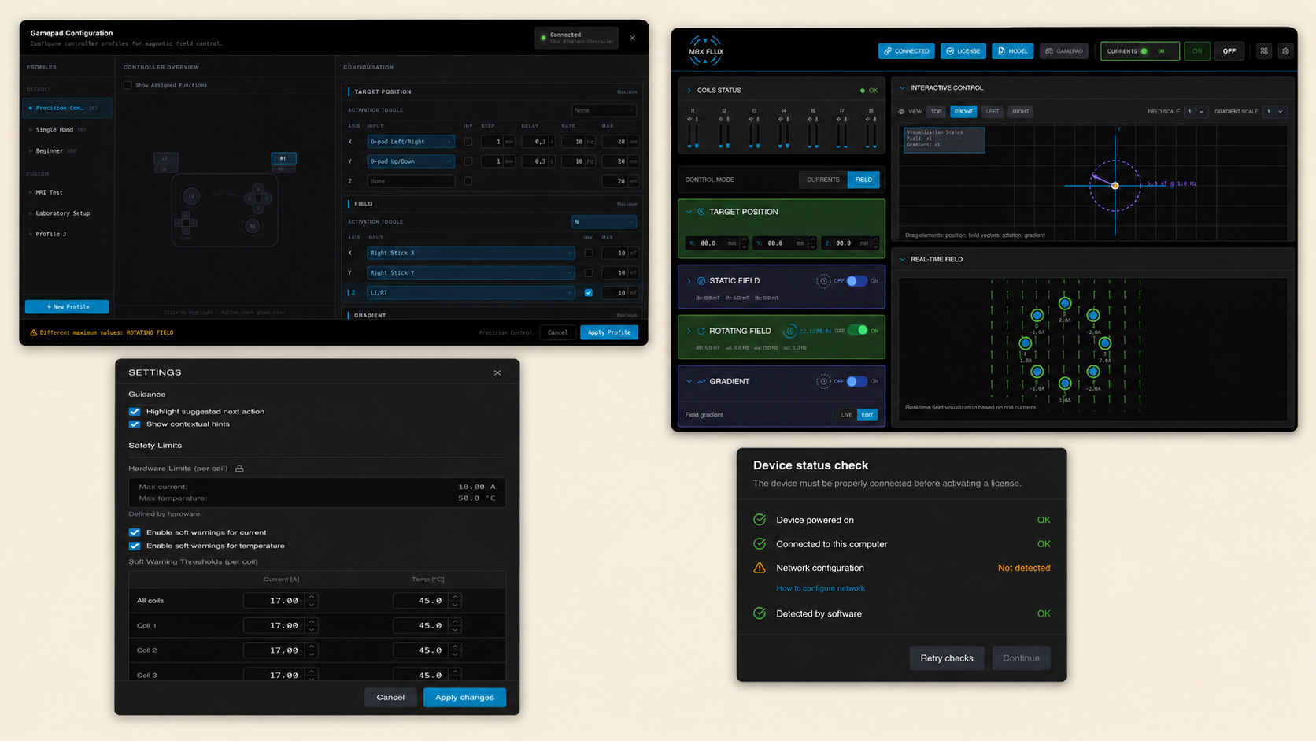Check Show Assigned Functions in Gamepad Configuration
Viewport: 1316px width, 741px height.
(x=128, y=85)
